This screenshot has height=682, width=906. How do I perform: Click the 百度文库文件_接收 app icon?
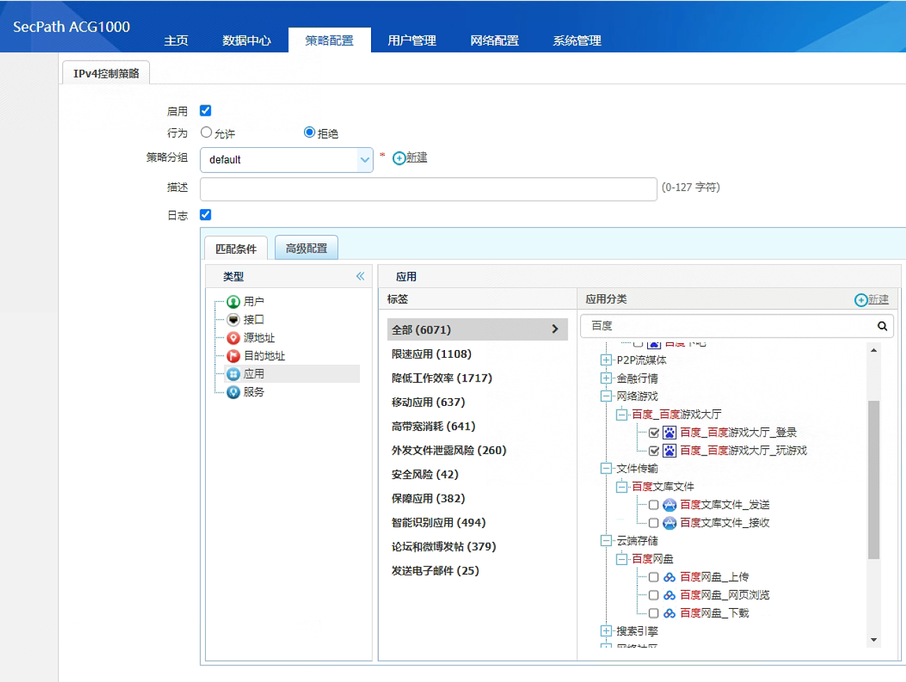670,523
